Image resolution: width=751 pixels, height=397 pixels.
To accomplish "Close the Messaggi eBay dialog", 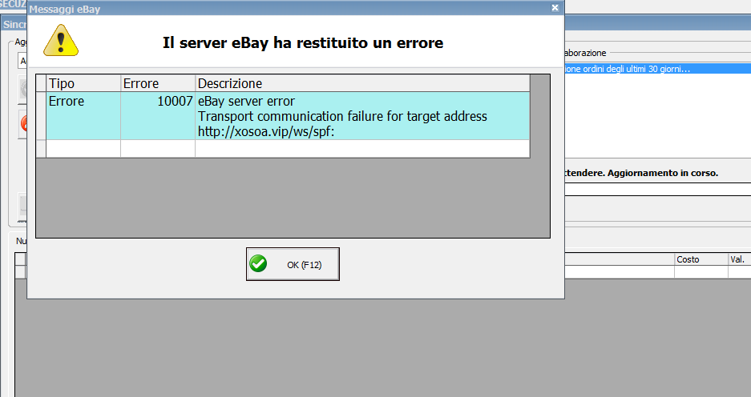I will [x=555, y=8].
